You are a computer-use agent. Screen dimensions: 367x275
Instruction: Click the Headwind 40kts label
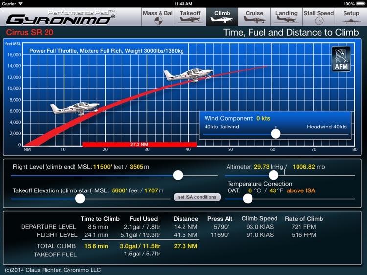[x=327, y=127]
